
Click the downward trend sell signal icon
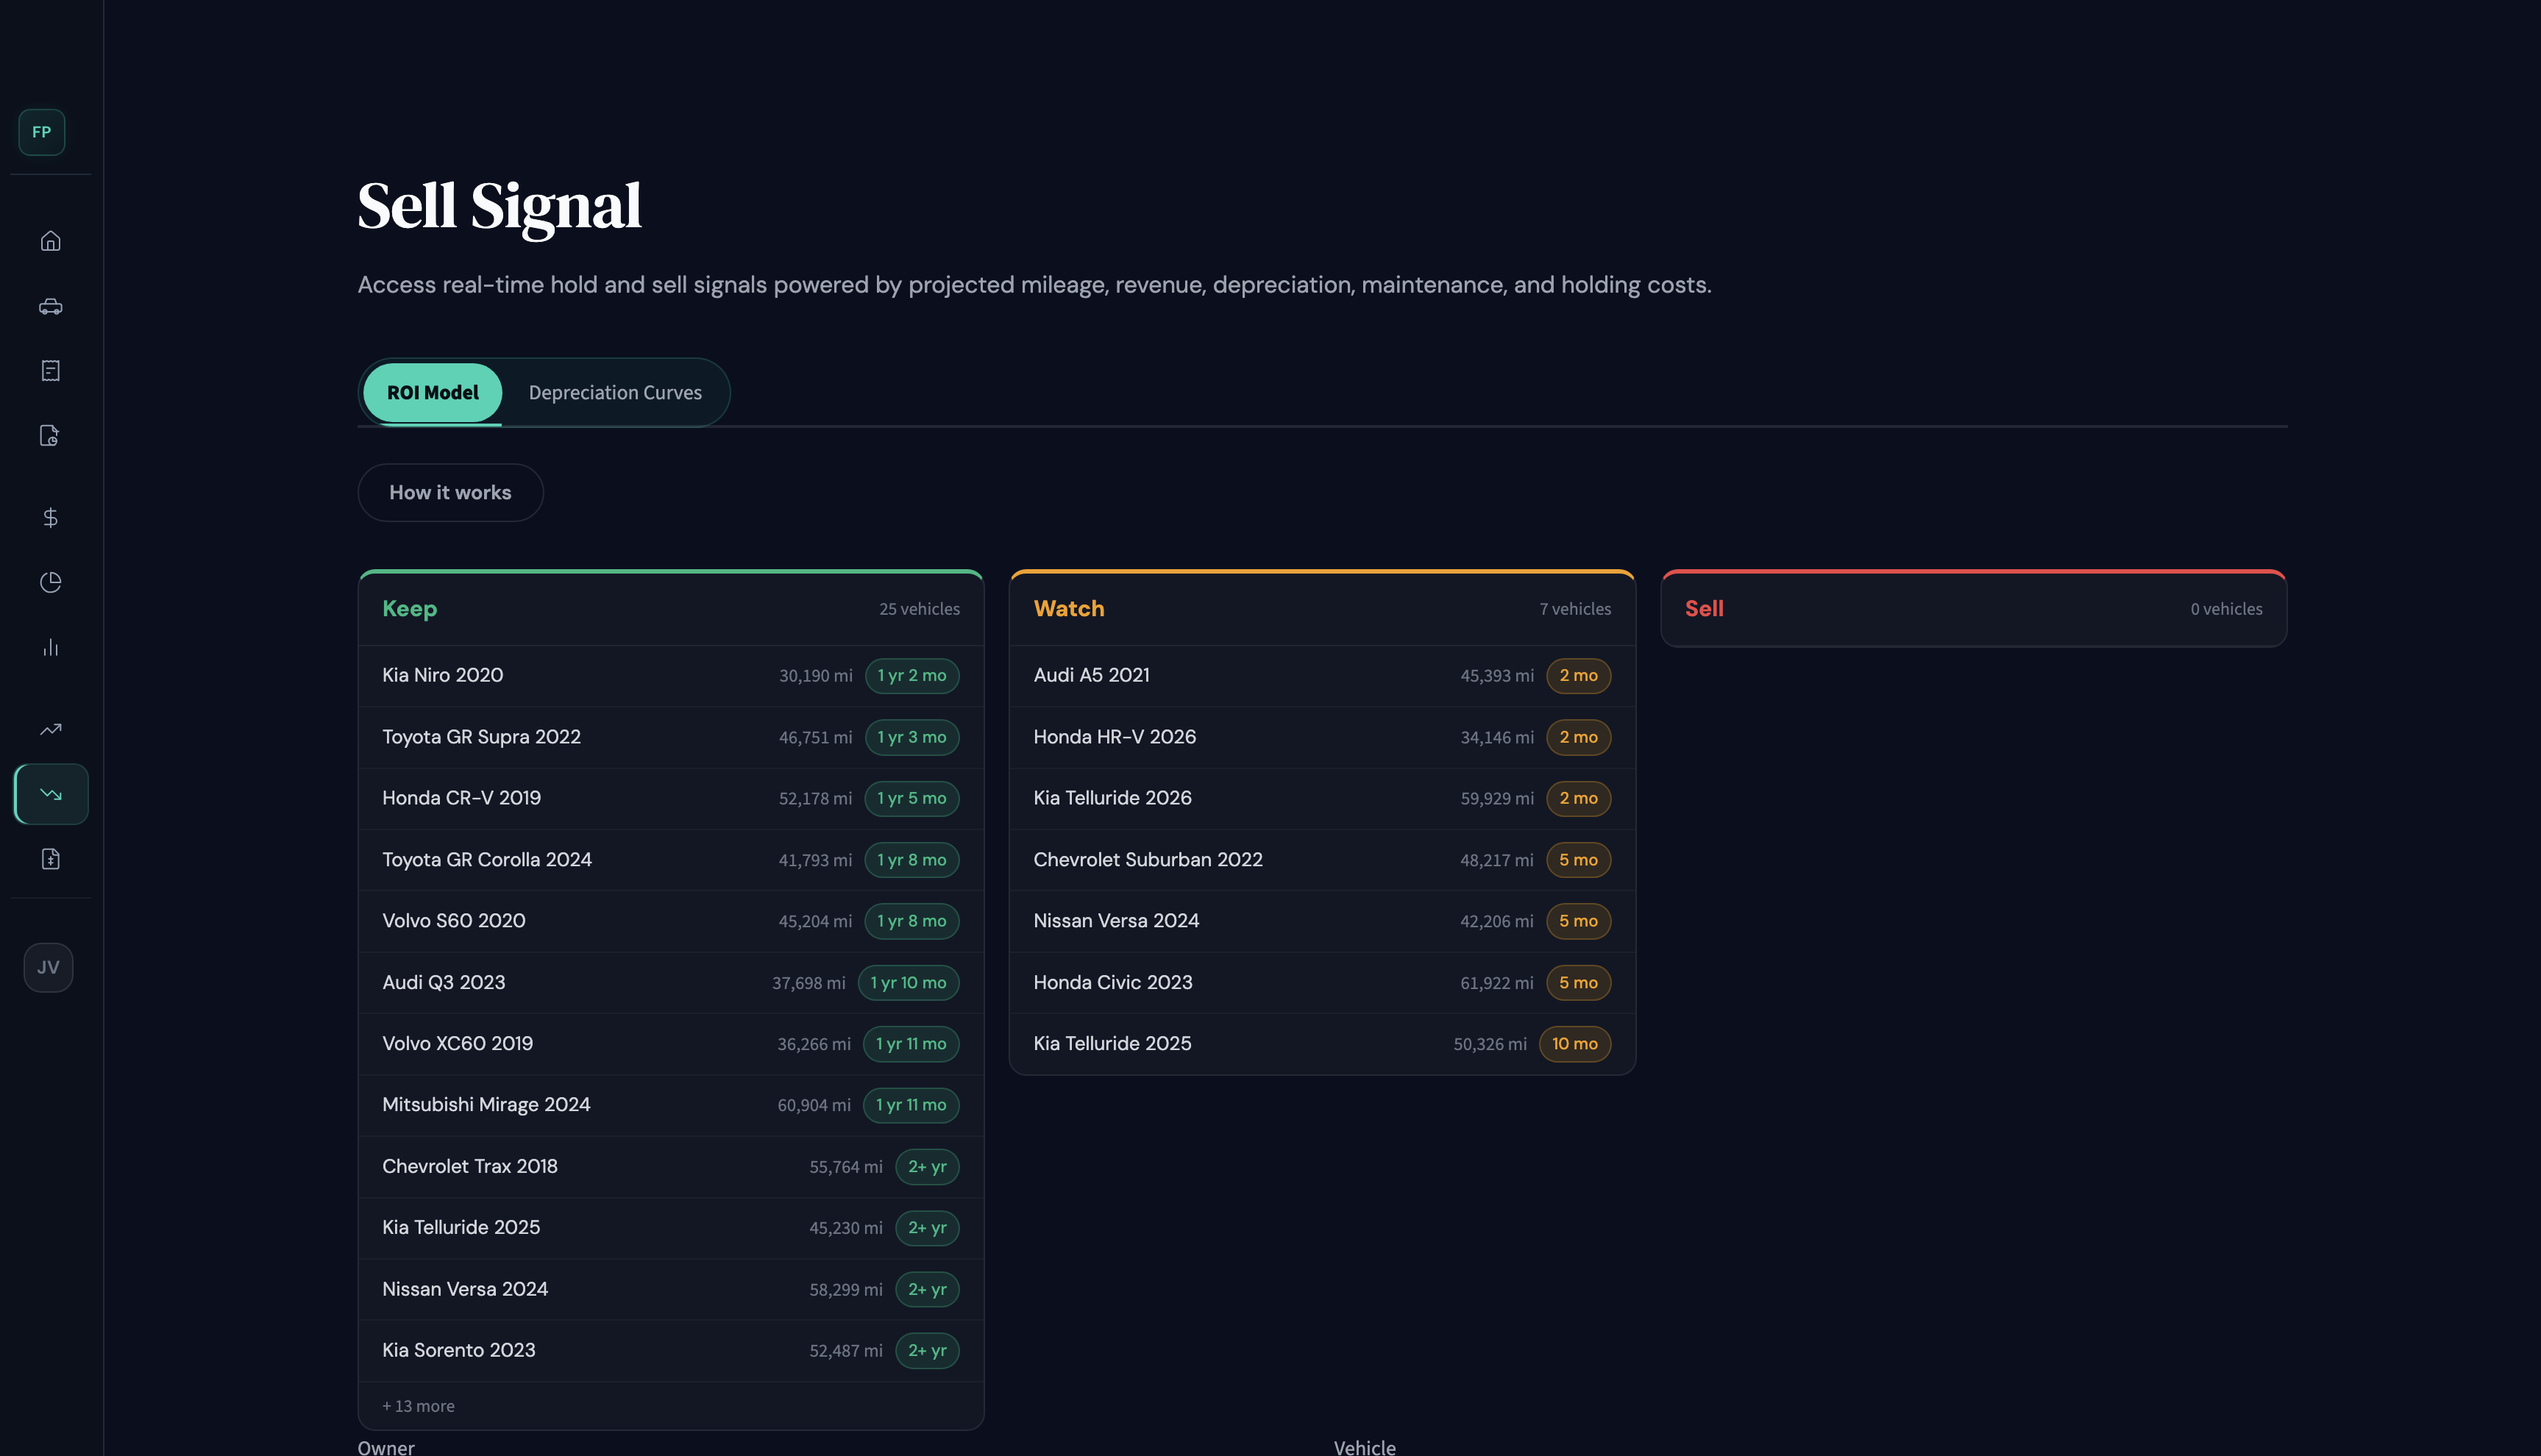[x=51, y=794]
